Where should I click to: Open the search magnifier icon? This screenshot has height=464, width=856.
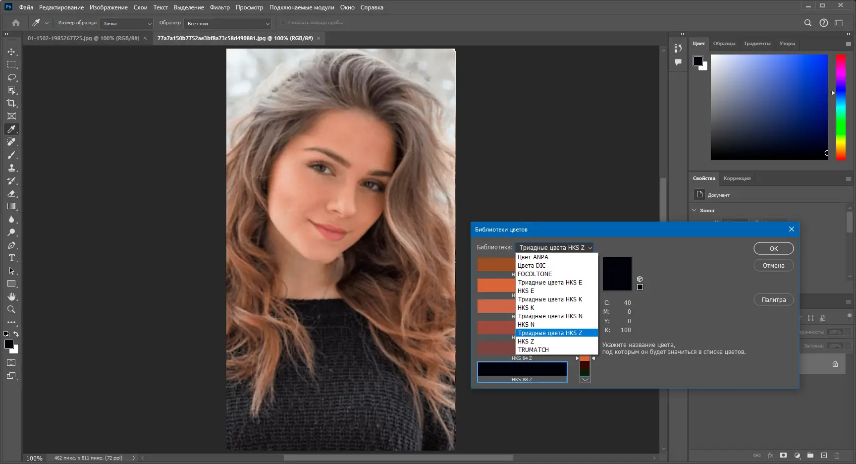pos(807,23)
